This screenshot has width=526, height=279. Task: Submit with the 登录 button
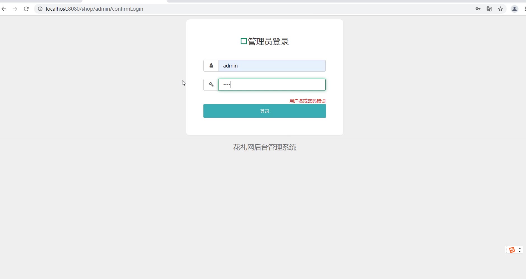click(265, 111)
